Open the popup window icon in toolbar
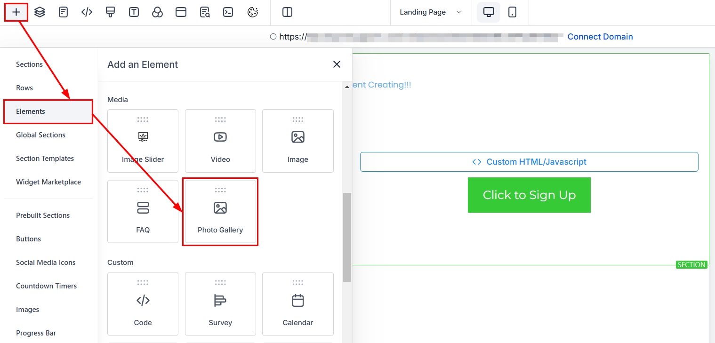Viewport: 715px width, 343px height. [181, 12]
